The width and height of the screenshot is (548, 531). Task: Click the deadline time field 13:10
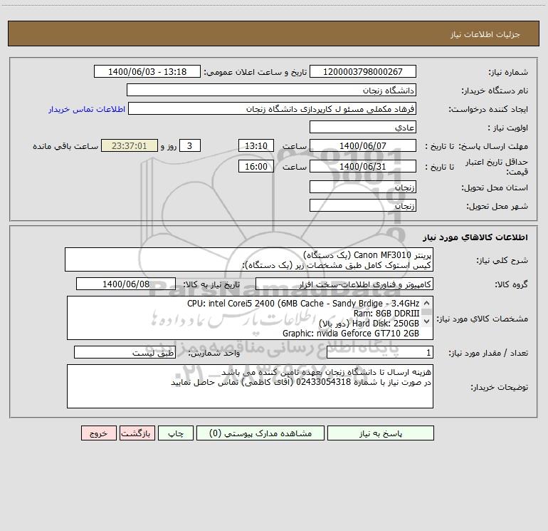[x=255, y=145]
